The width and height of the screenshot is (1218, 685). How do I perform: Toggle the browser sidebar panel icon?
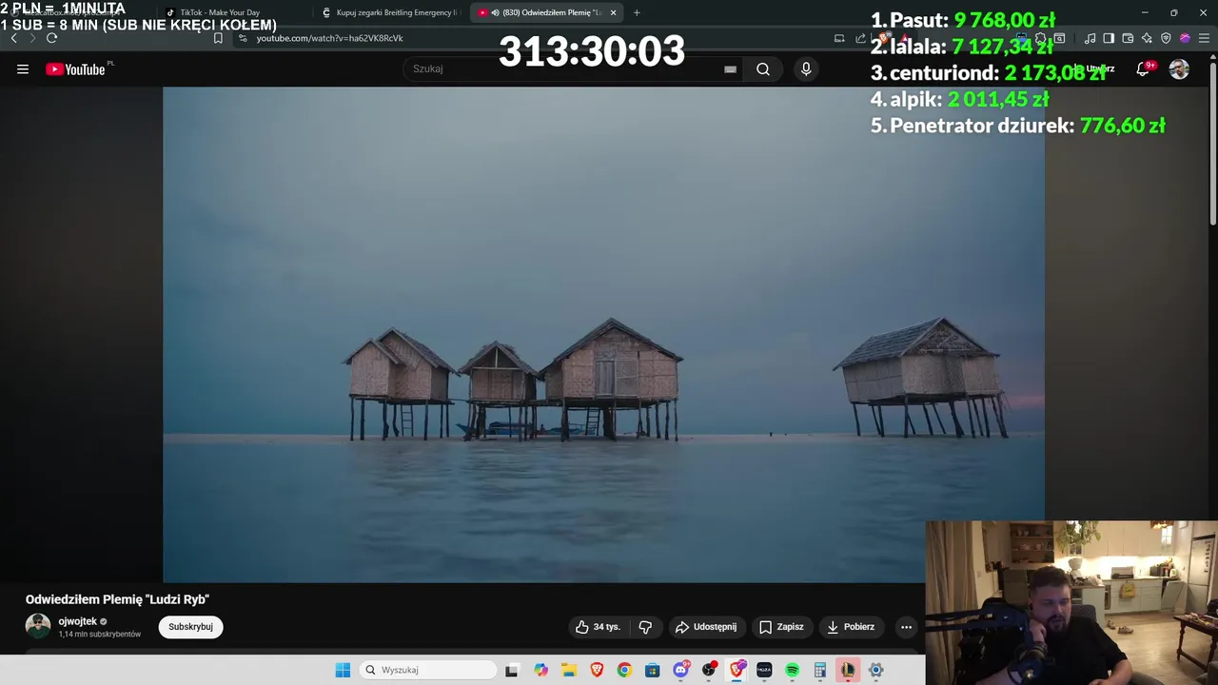pos(1109,38)
